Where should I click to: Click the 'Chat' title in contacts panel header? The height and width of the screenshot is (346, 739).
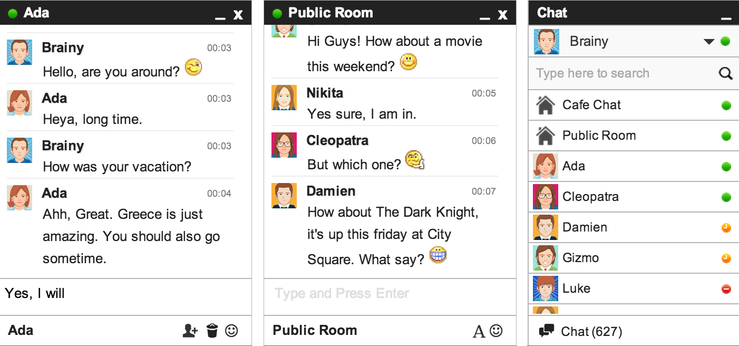coord(552,13)
